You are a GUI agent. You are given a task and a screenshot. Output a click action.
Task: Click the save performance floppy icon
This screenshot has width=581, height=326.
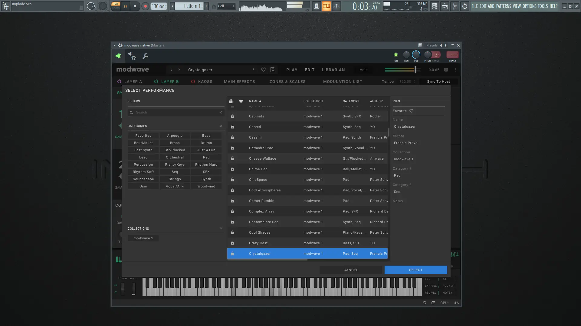[x=273, y=70]
